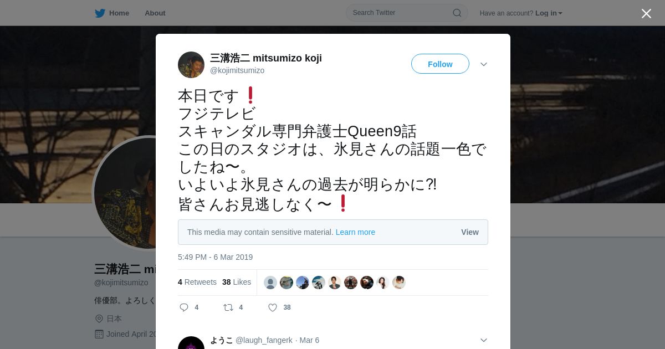This screenshot has height=349, width=665.
Task: Click the last liker avatar in row
Action: (399, 283)
